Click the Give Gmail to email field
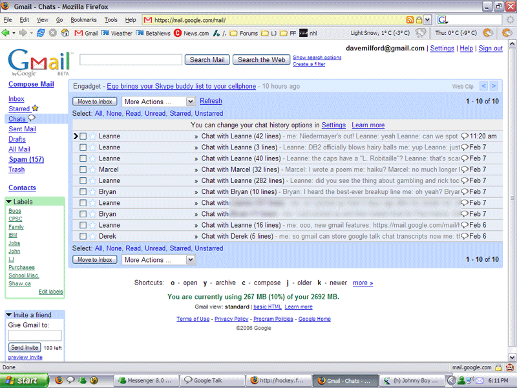 [x=35, y=336]
